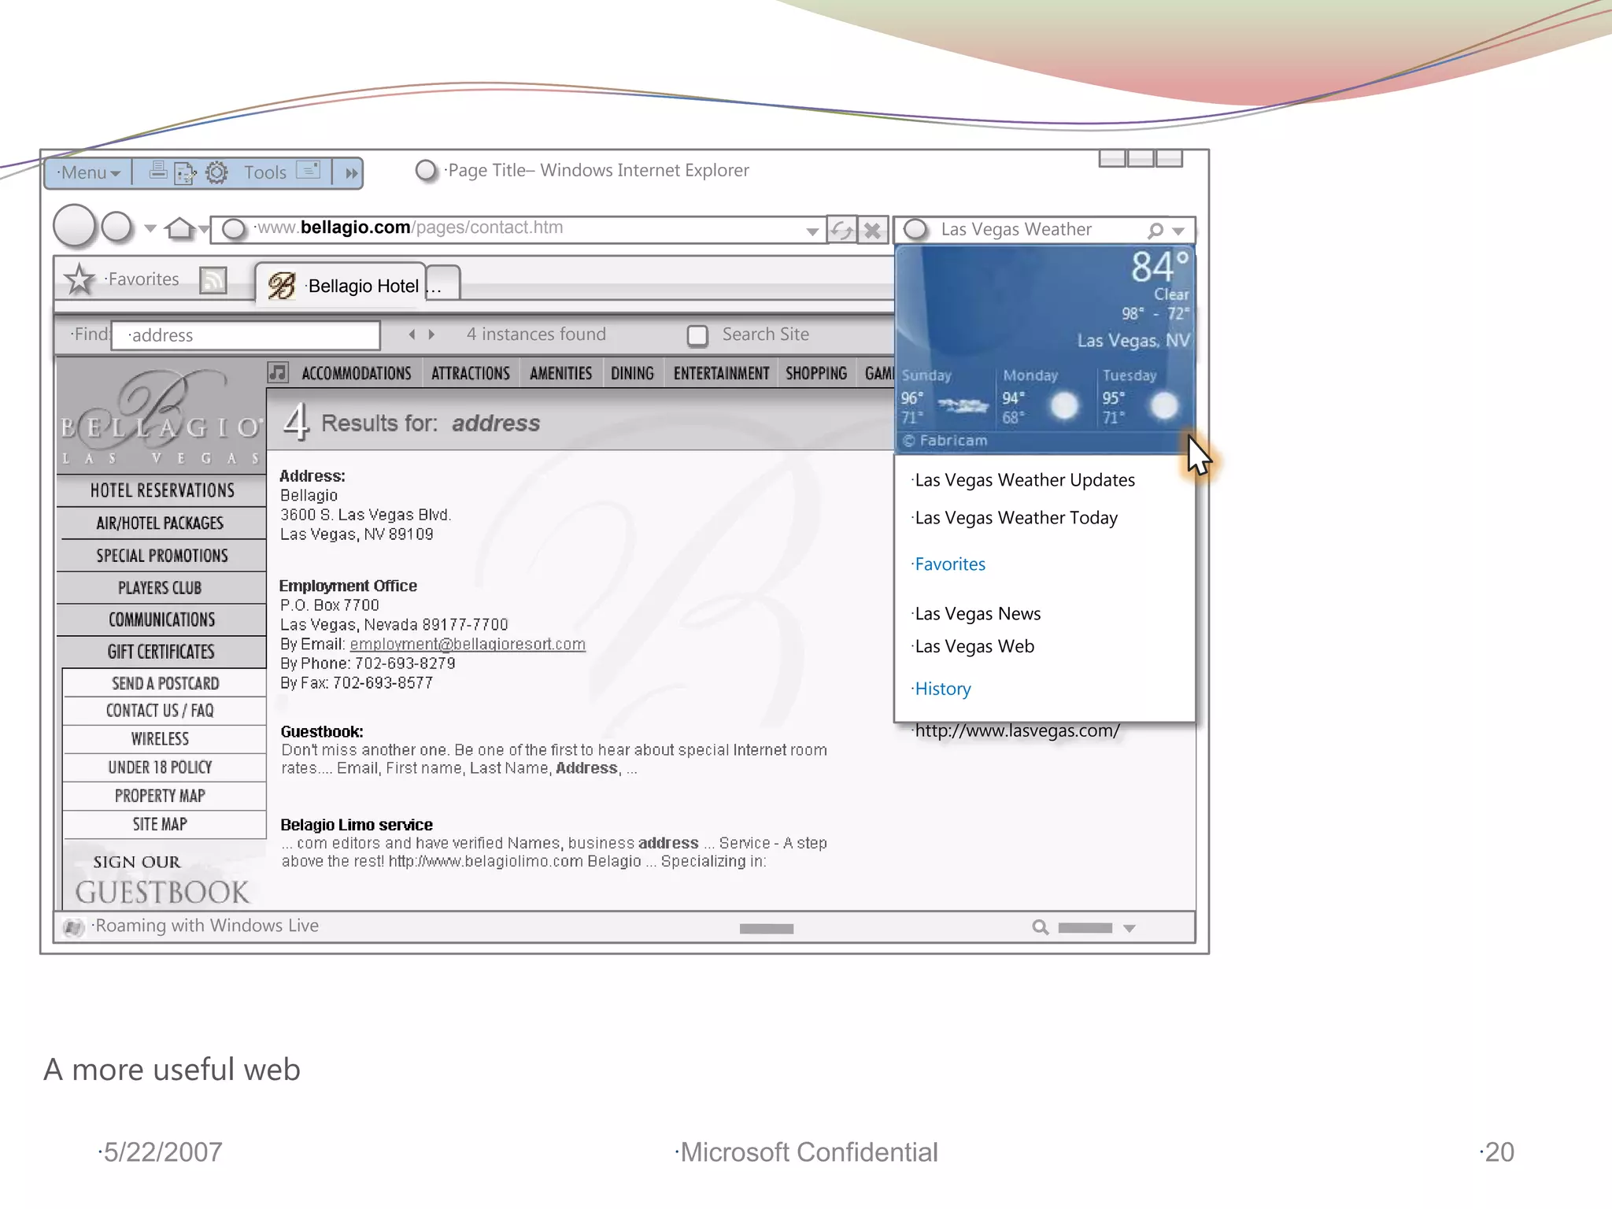Click the music note icon on nav bar

tap(278, 372)
